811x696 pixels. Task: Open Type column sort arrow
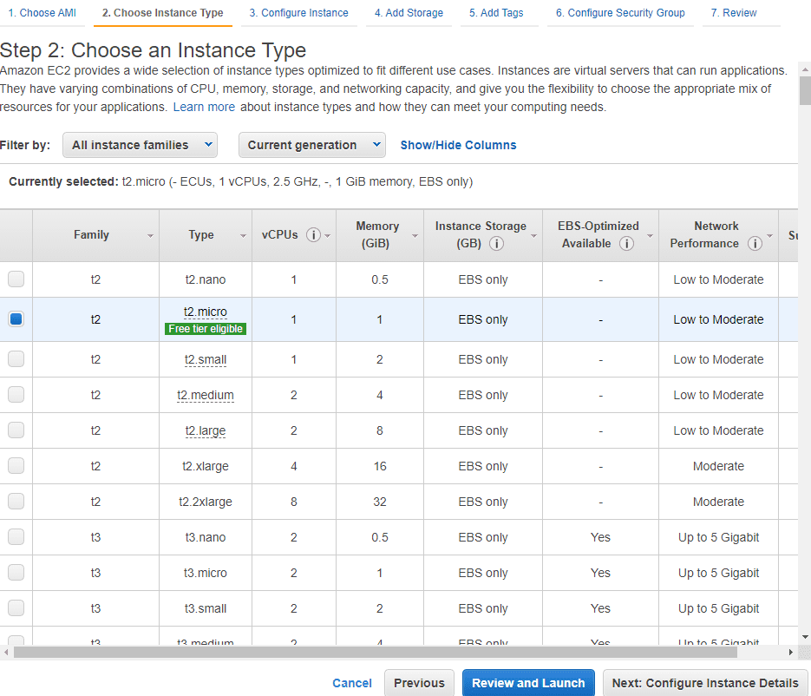click(243, 236)
